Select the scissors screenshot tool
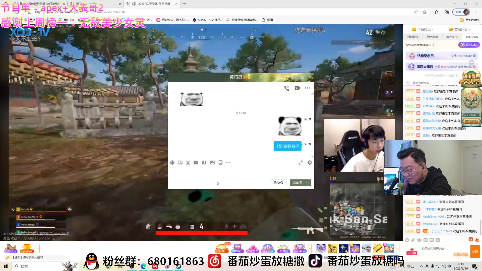The height and width of the screenshot is (271, 482). point(188,163)
